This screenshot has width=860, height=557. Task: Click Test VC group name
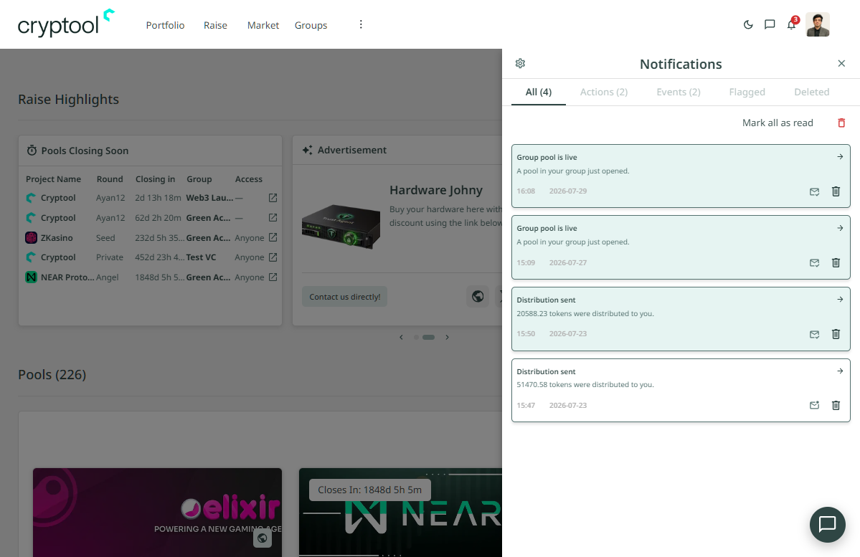point(202,257)
